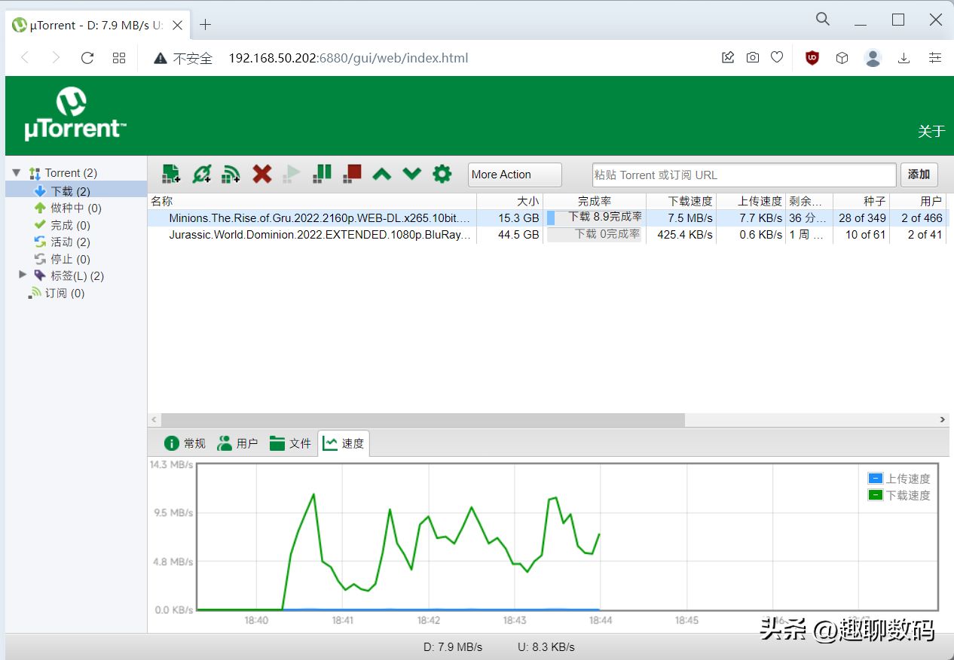Viewport: 954px width, 660px height.
Task: Click the share/edit page icon in address bar
Action: click(x=728, y=57)
